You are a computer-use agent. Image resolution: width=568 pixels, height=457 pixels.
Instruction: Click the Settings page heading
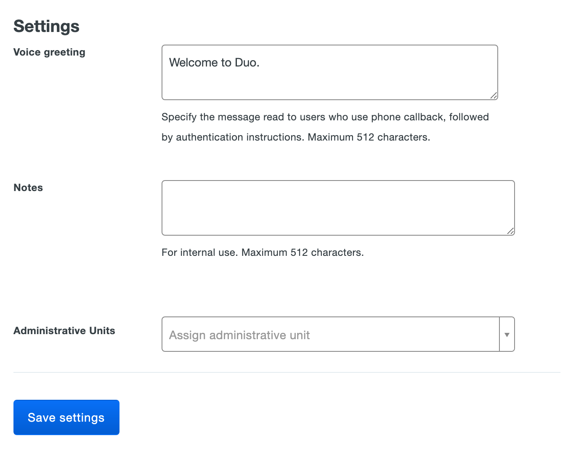pos(46,26)
